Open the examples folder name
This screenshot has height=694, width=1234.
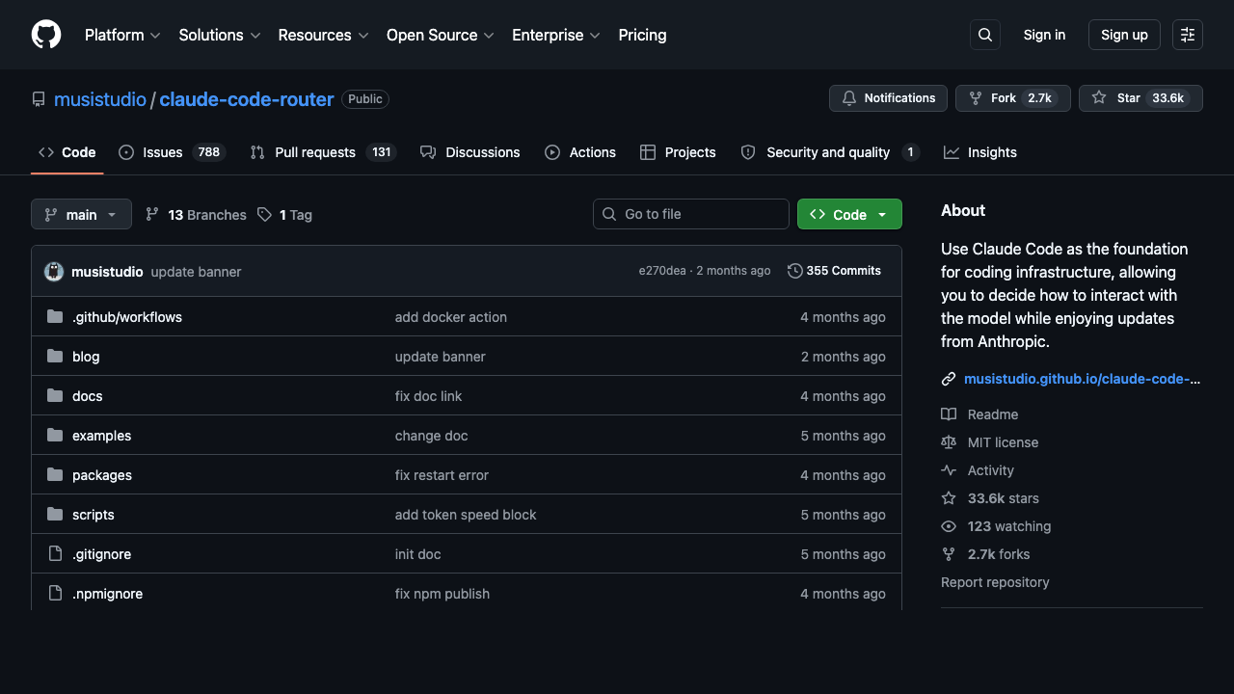pyautogui.click(x=101, y=436)
